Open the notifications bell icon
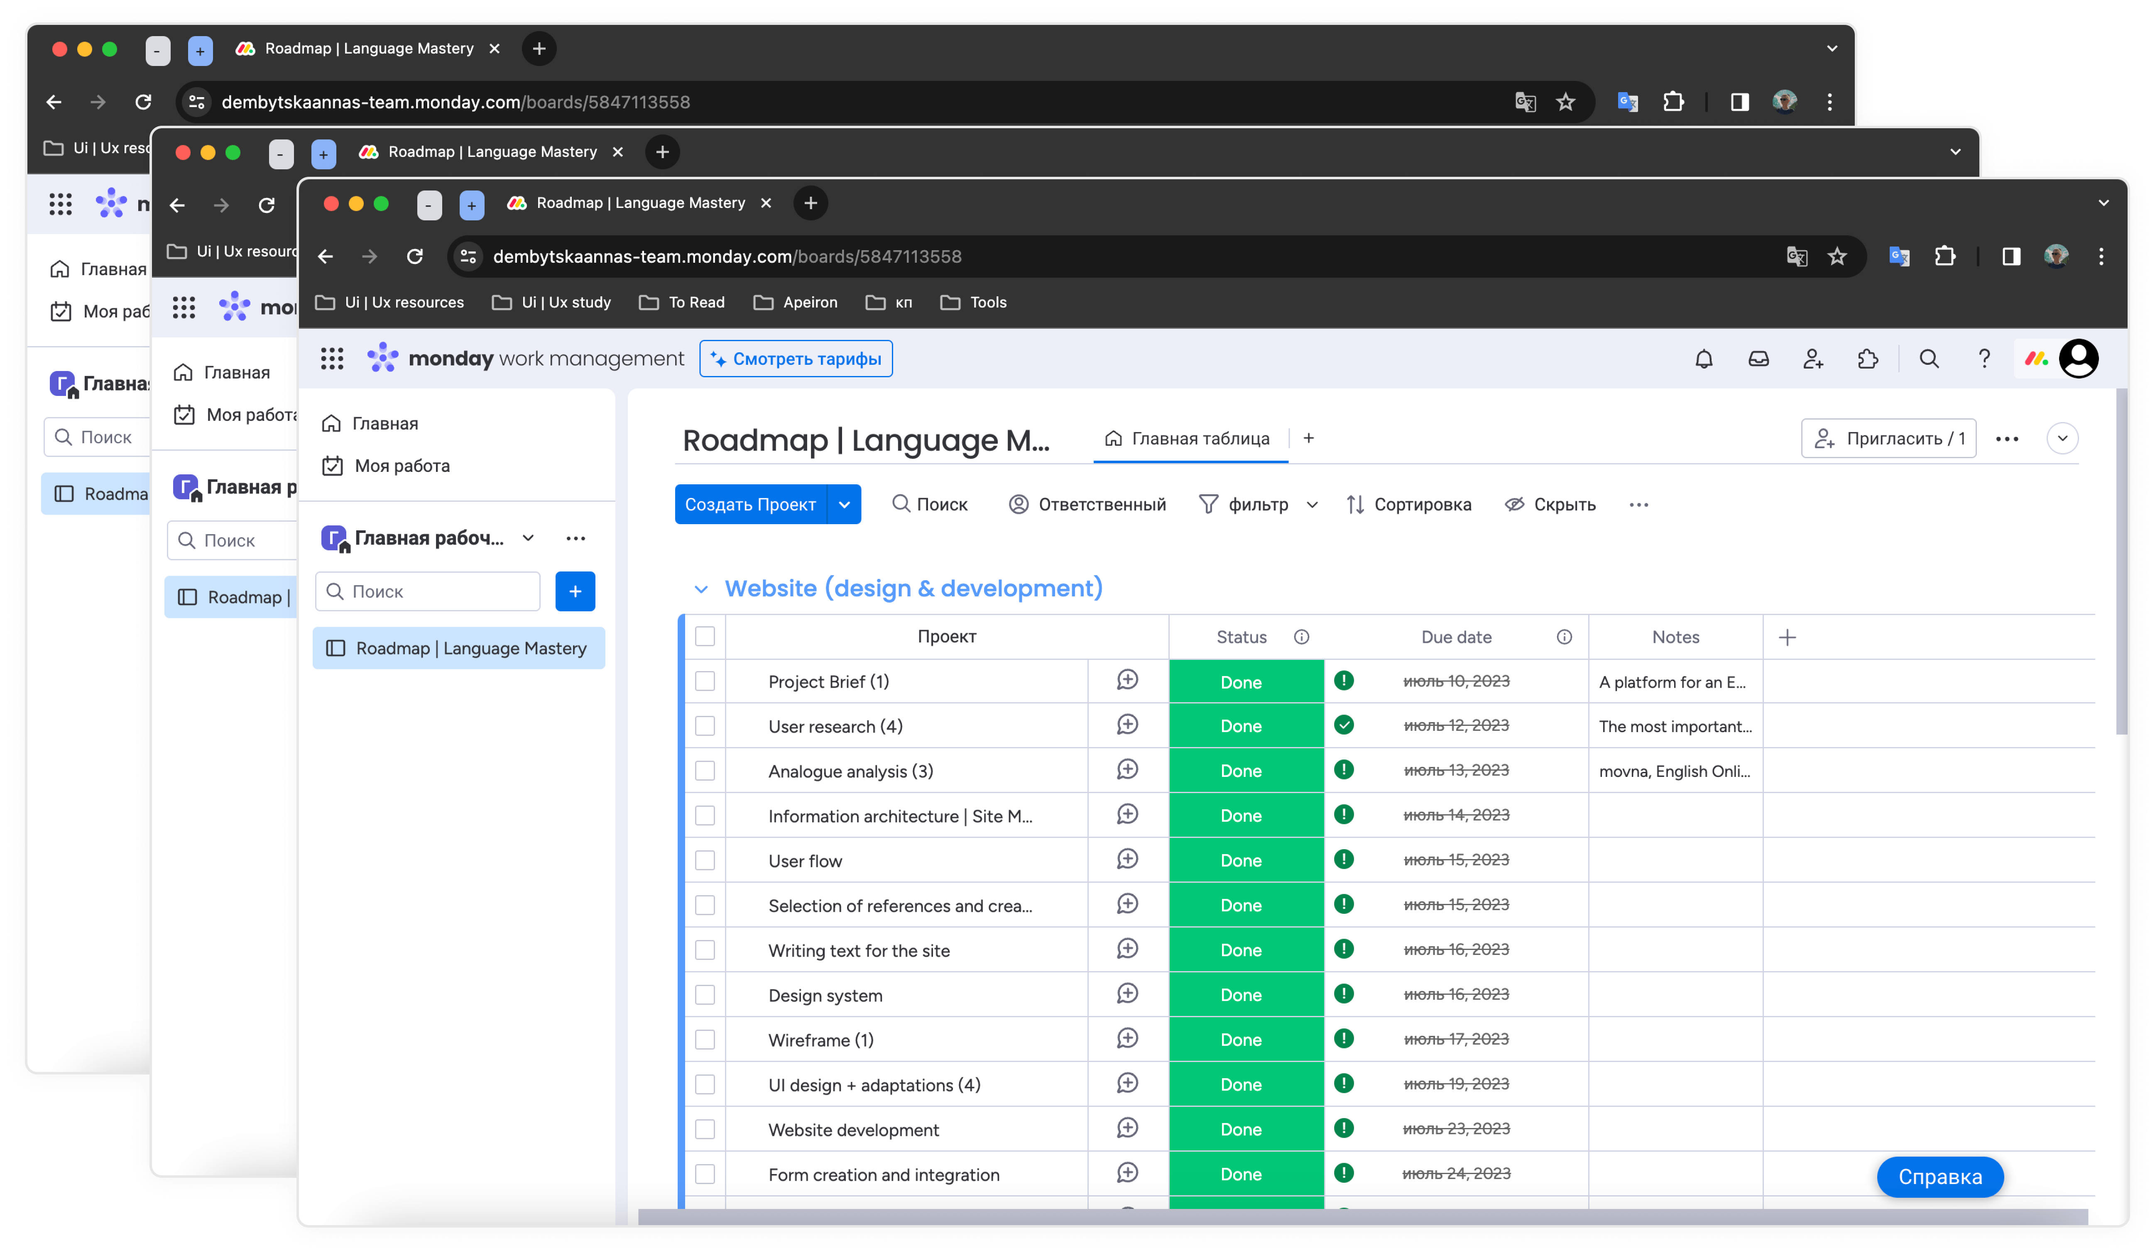Viewport: 2155px width, 1255px height. point(1704,359)
